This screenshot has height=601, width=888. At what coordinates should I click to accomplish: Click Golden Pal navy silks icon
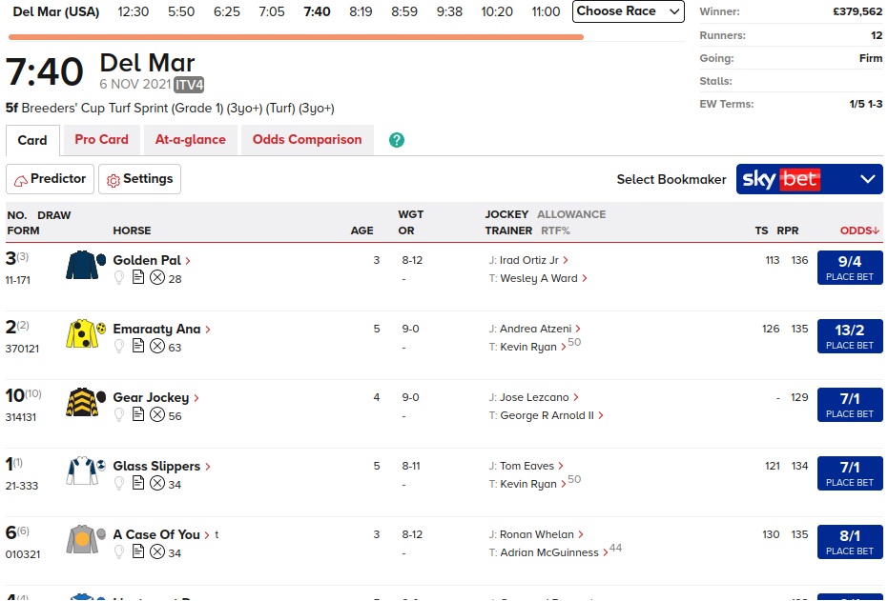(x=86, y=265)
